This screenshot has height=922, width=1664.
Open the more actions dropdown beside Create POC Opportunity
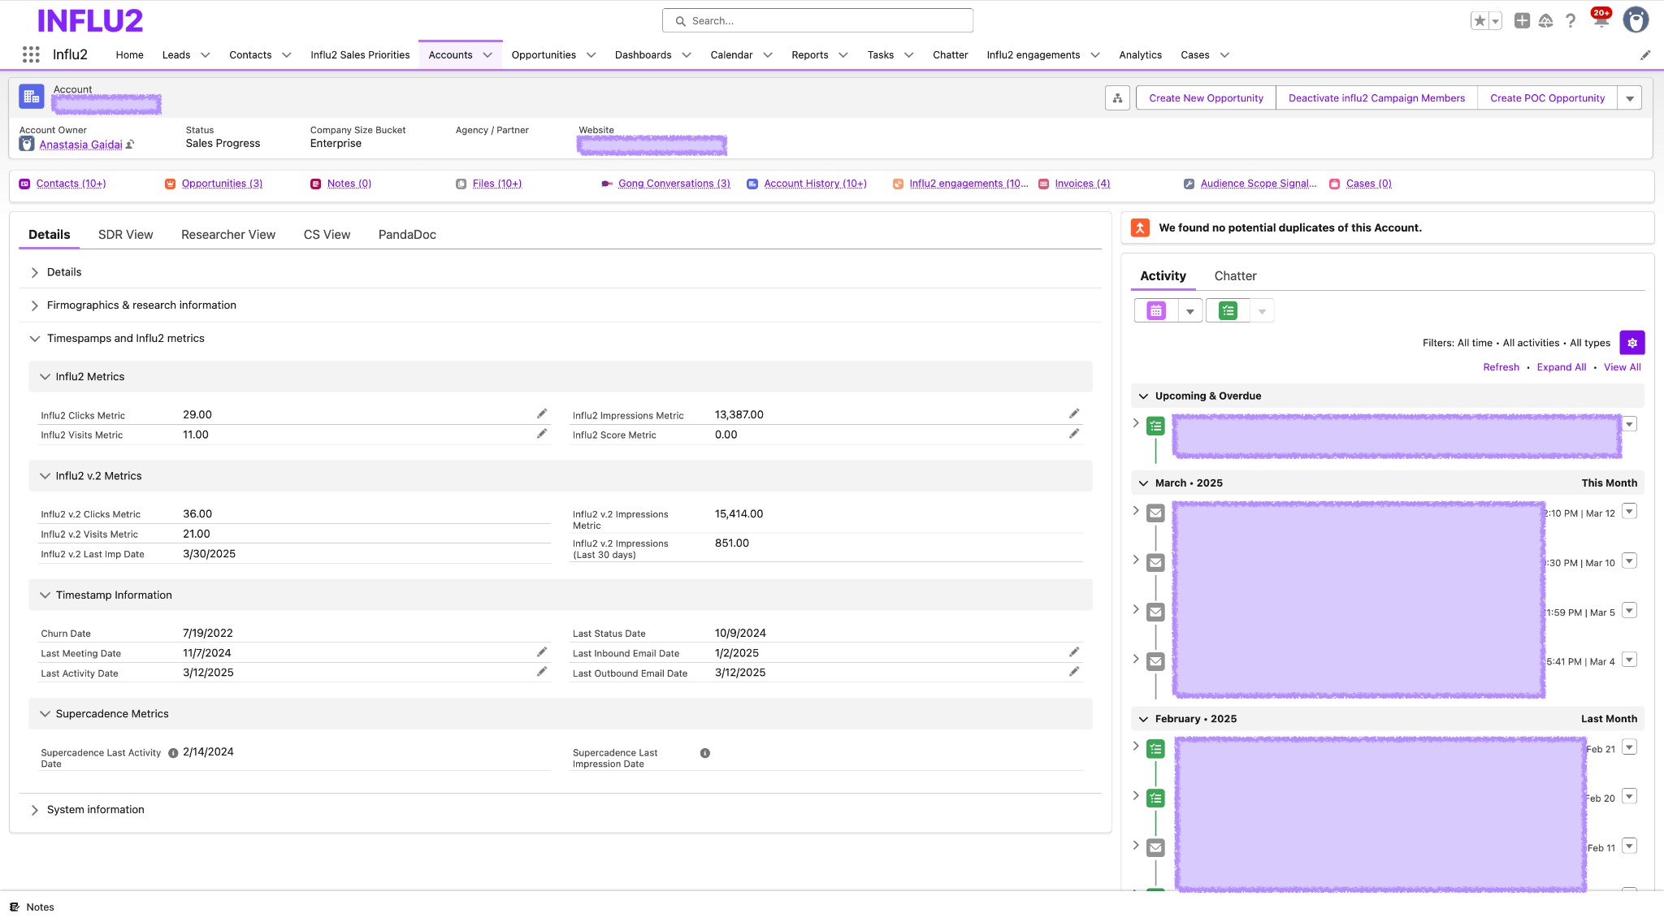click(x=1630, y=98)
